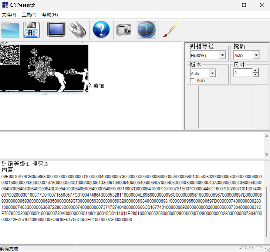Click the results panel vertical scrollbar
The image size is (270, 252).
pos(267,212)
